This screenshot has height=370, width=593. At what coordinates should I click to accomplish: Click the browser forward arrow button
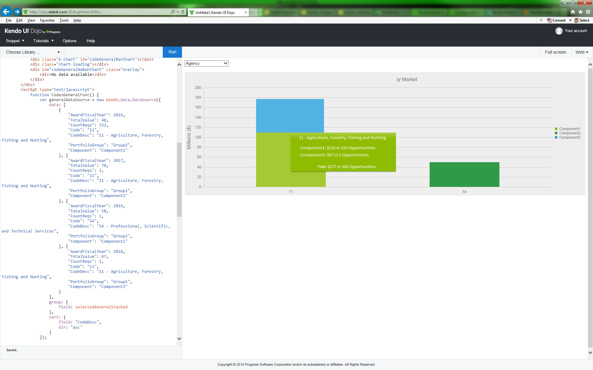(17, 12)
